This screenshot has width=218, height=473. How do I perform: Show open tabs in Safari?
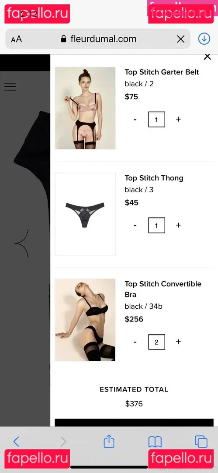[x=201, y=442]
